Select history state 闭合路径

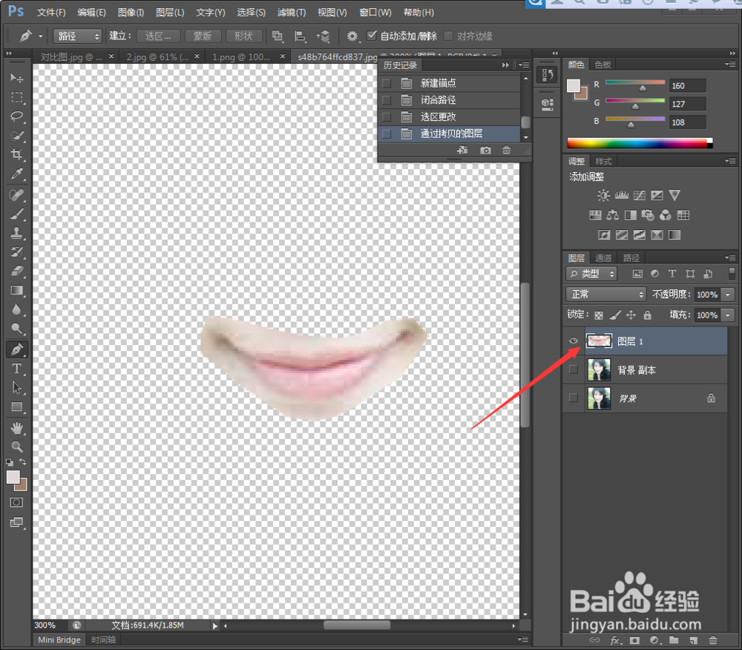(x=449, y=100)
